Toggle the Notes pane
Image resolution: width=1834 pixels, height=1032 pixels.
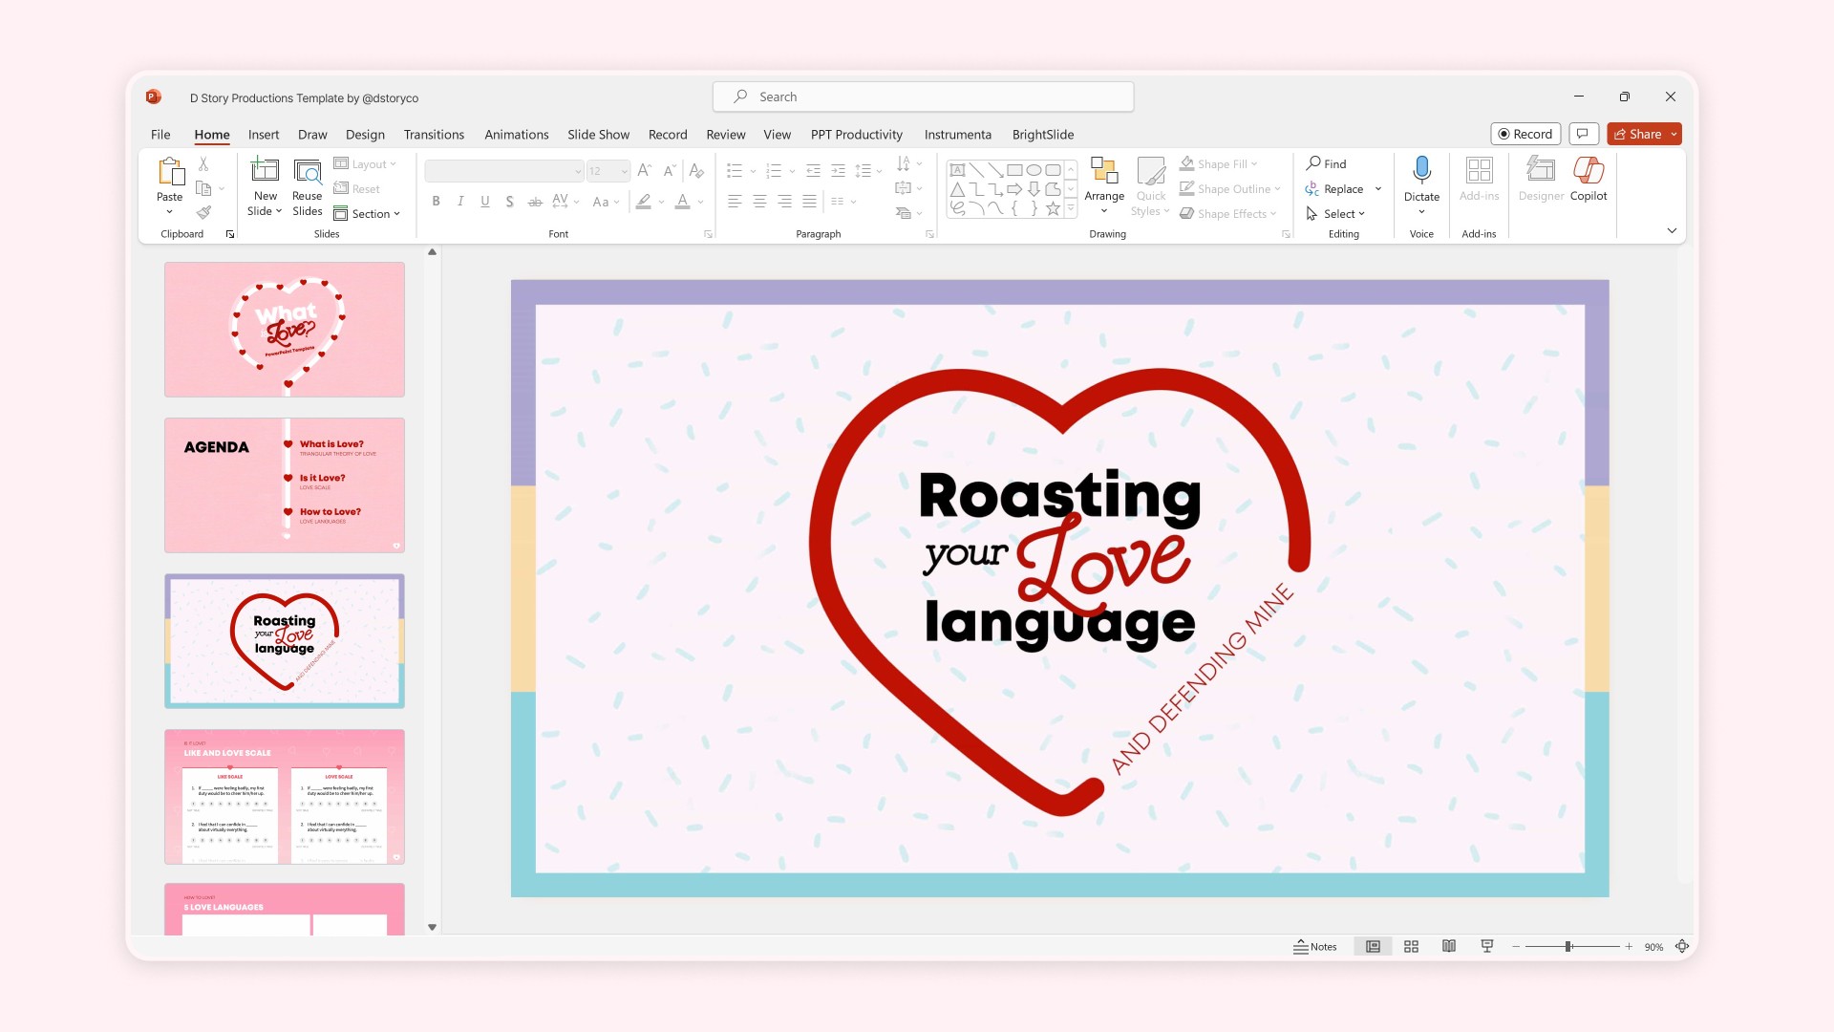click(x=1315, y=946)
